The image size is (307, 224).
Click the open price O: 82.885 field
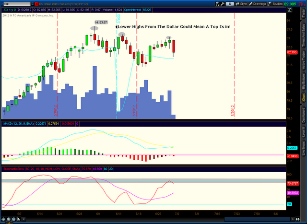click(x=40, y=10)
